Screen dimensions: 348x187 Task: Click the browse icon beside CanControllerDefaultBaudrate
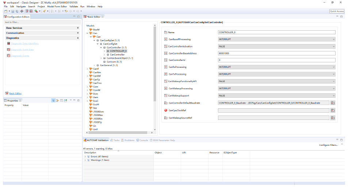pyautogui.click(x=333, y=103)
